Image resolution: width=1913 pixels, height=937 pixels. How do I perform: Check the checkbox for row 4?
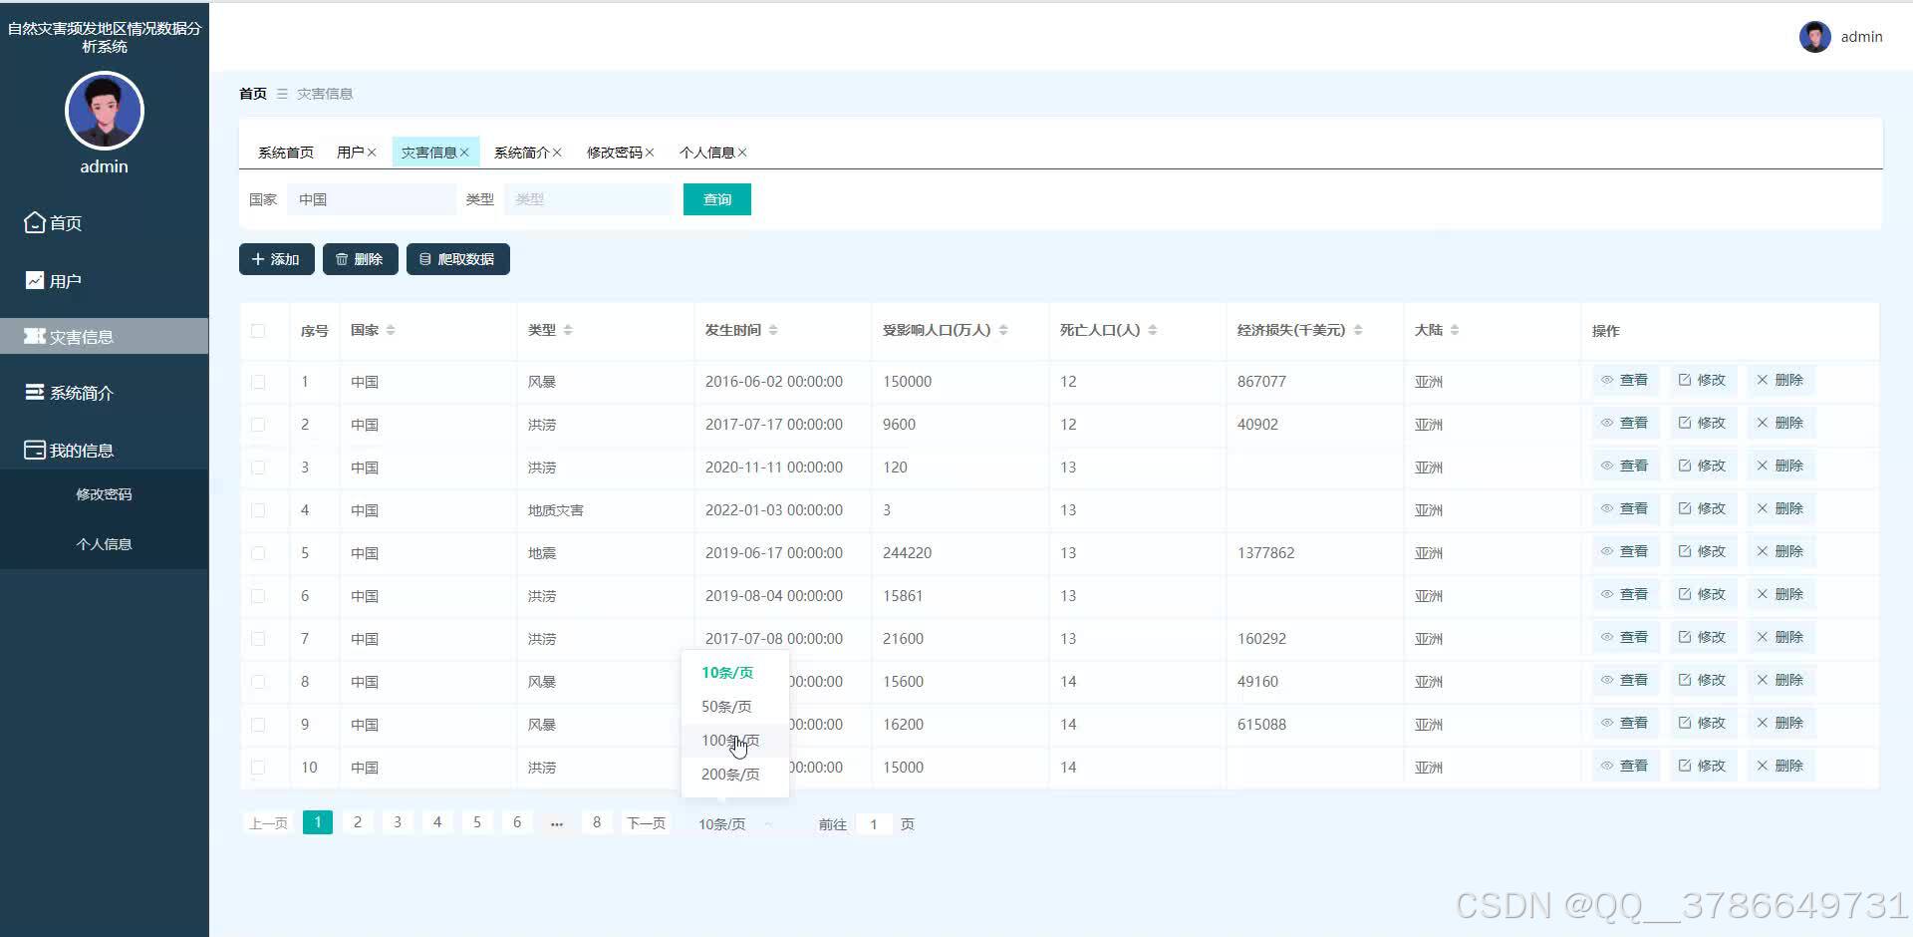tap(258, 510)
